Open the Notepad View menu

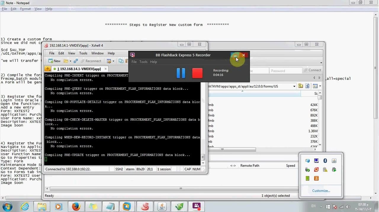point(38,9)
